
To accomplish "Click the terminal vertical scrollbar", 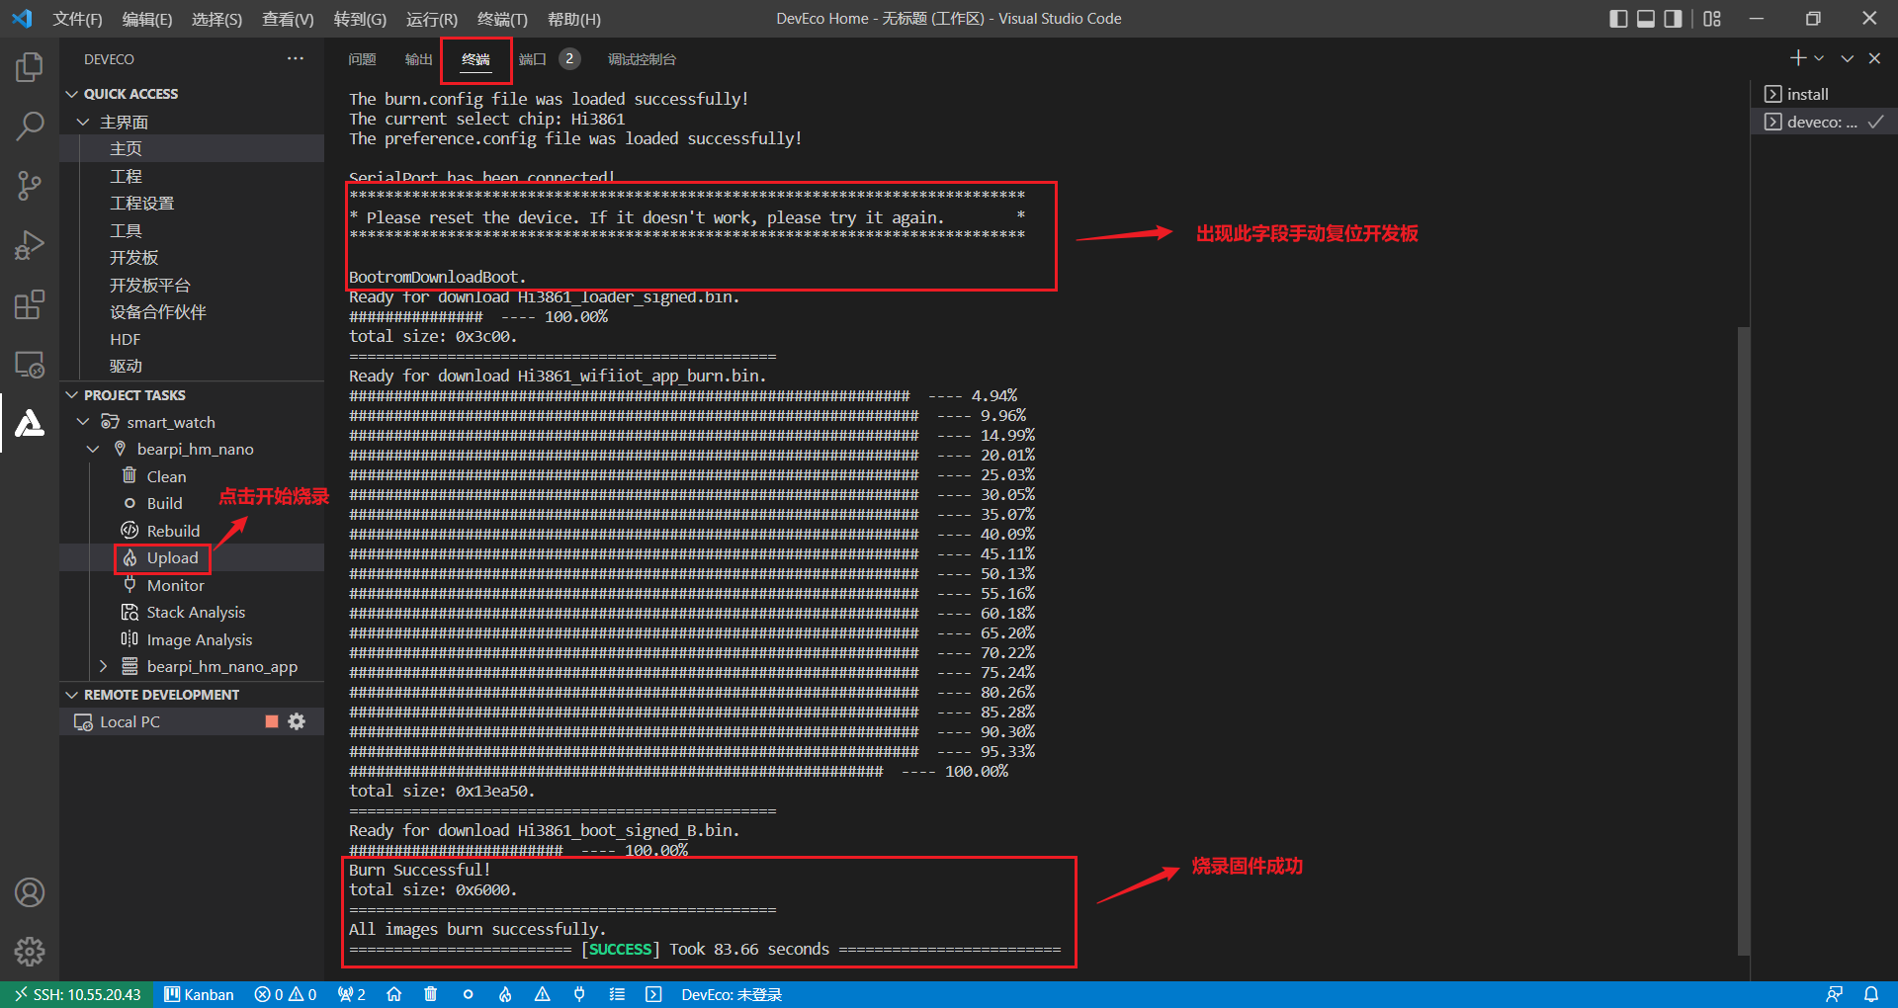I will click(x=1744, y=640).
